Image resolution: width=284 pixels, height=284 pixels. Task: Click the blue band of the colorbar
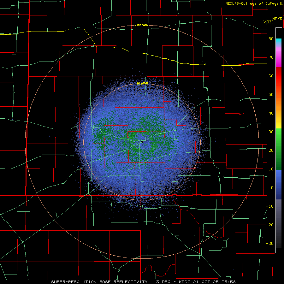click(x=279, y=185)
